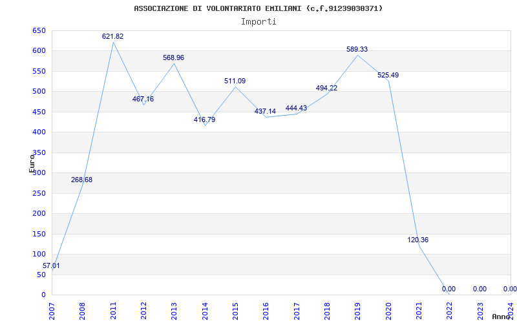Click the x-axis year 2020

tap(388, 311)
